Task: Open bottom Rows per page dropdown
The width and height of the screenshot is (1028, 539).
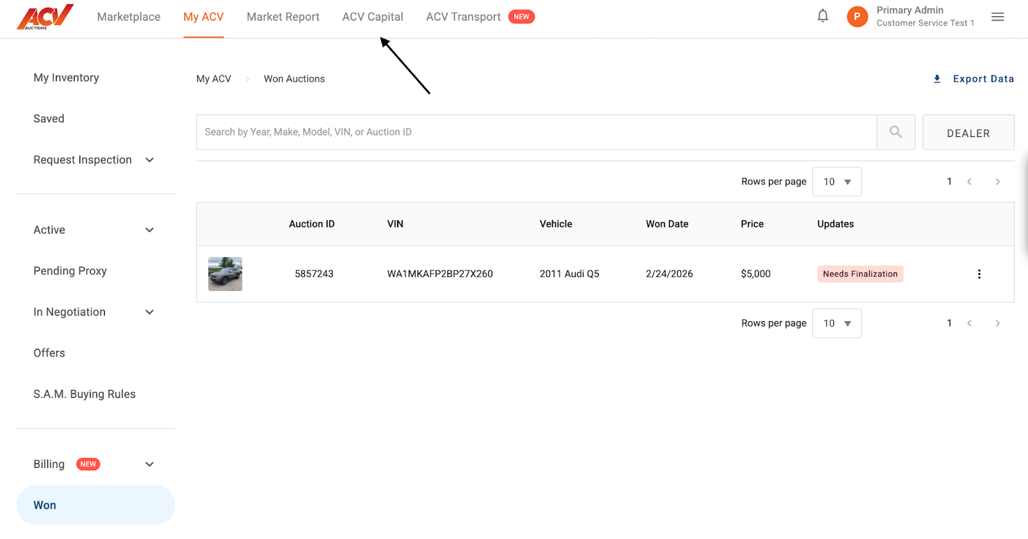Action: (x=837, y=323)
